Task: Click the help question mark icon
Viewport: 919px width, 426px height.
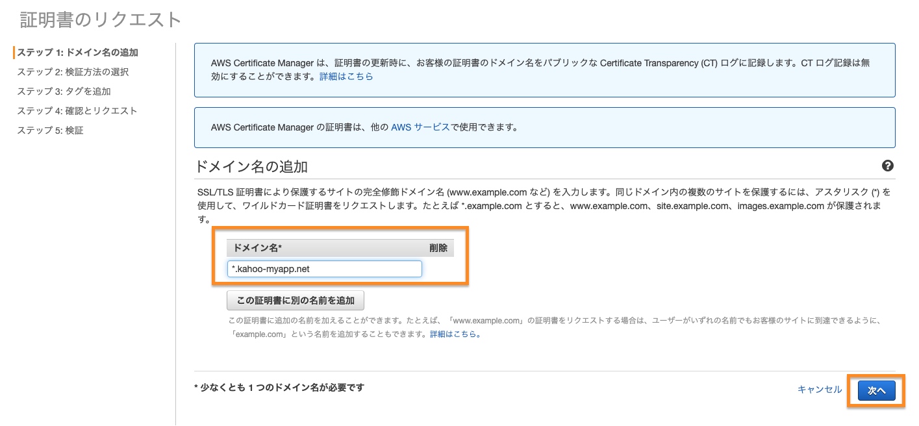Action: click(x=887, y=166)
